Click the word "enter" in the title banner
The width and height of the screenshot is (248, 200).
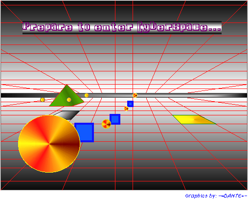(x=113, y=27)
